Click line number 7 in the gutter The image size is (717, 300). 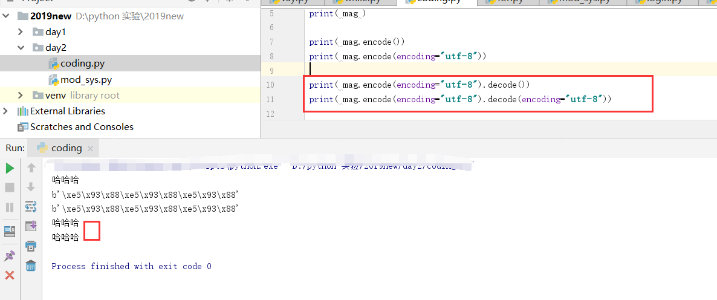tap(271, 42)
